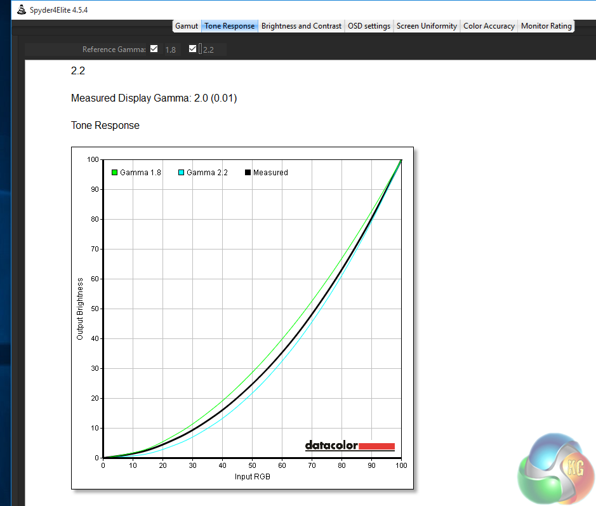Viewport: 596px width, 506px height.
Task: Click the black Measured legend swatch
Action: (x=248, y=173)
